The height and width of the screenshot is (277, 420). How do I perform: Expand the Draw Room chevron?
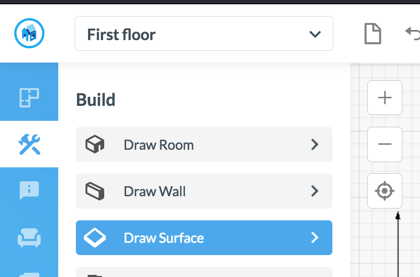point(315,144)
